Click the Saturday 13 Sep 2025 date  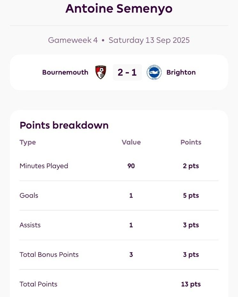[149, 40]
